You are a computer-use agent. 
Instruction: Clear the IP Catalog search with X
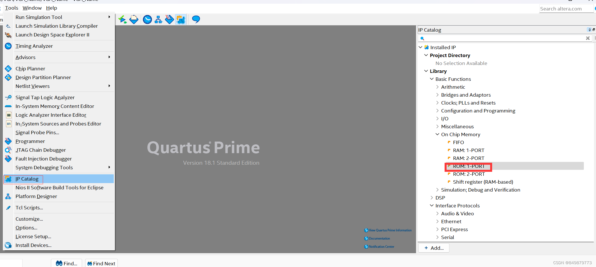tap(588, 38)
